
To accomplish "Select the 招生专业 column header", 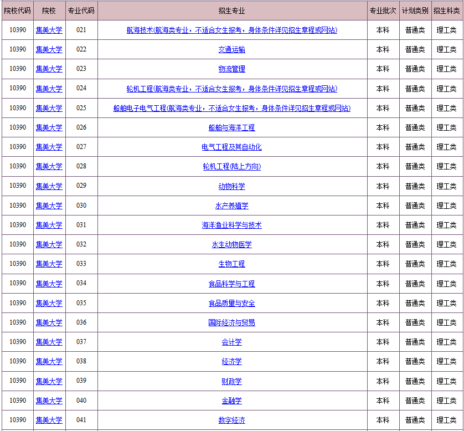I will pyautogui.click(x=233, y=11).
